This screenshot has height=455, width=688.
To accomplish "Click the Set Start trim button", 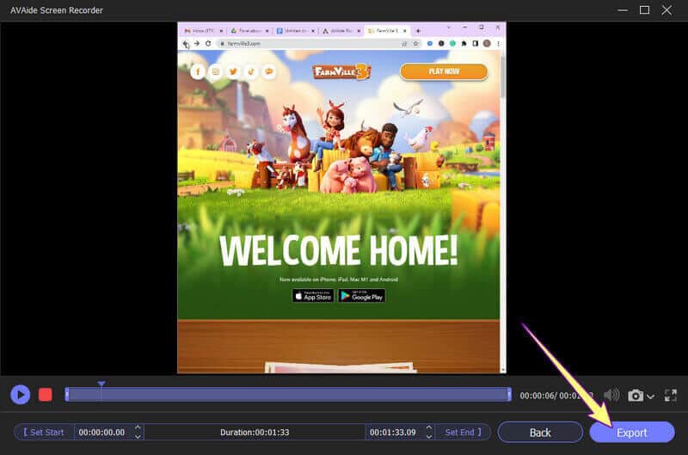I will pyautogui.click(x=44, y=432).
